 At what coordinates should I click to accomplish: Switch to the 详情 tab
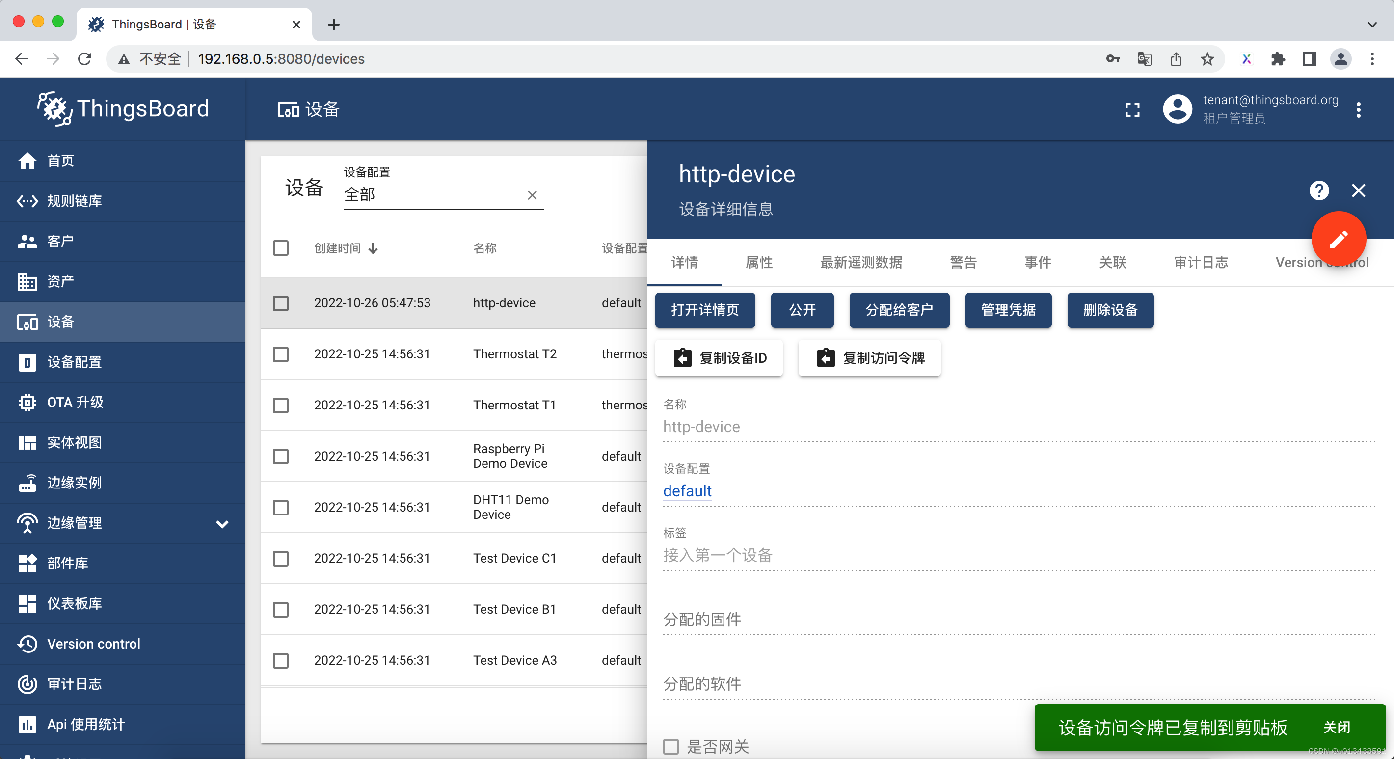click(685, 263)
